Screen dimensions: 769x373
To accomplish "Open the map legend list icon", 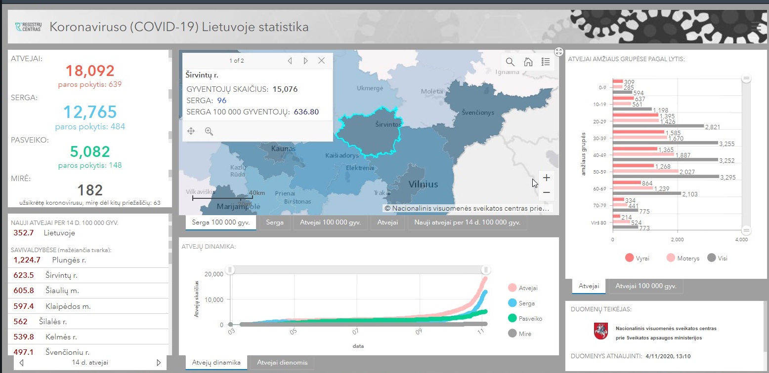I will point(546,62).
